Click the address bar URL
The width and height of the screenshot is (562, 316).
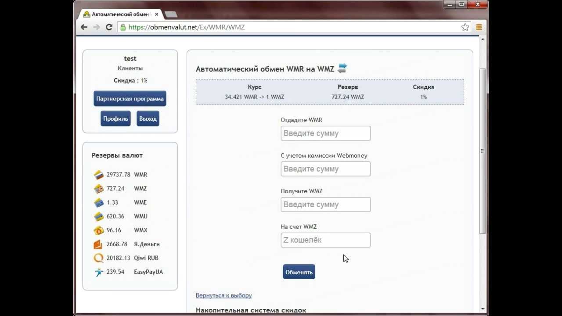187,27
